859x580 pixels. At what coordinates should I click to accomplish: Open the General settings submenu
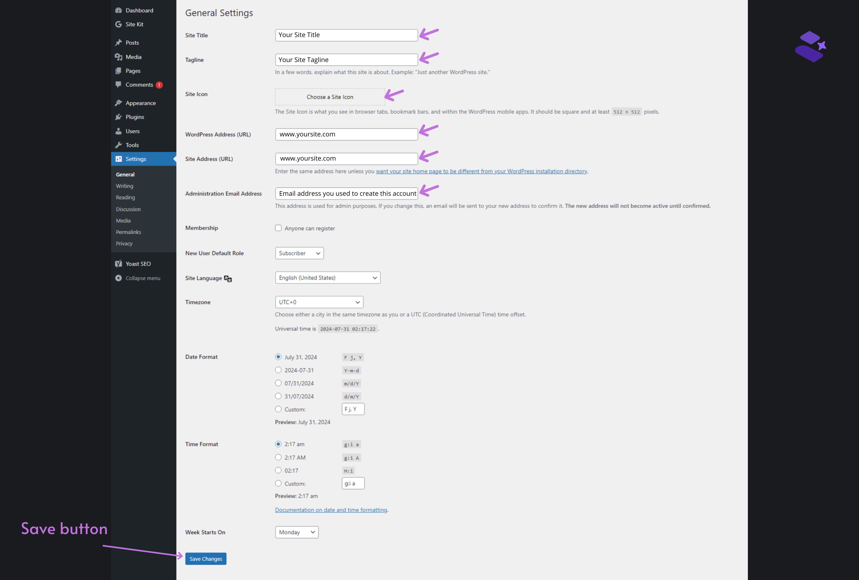[x=125, y=174]
